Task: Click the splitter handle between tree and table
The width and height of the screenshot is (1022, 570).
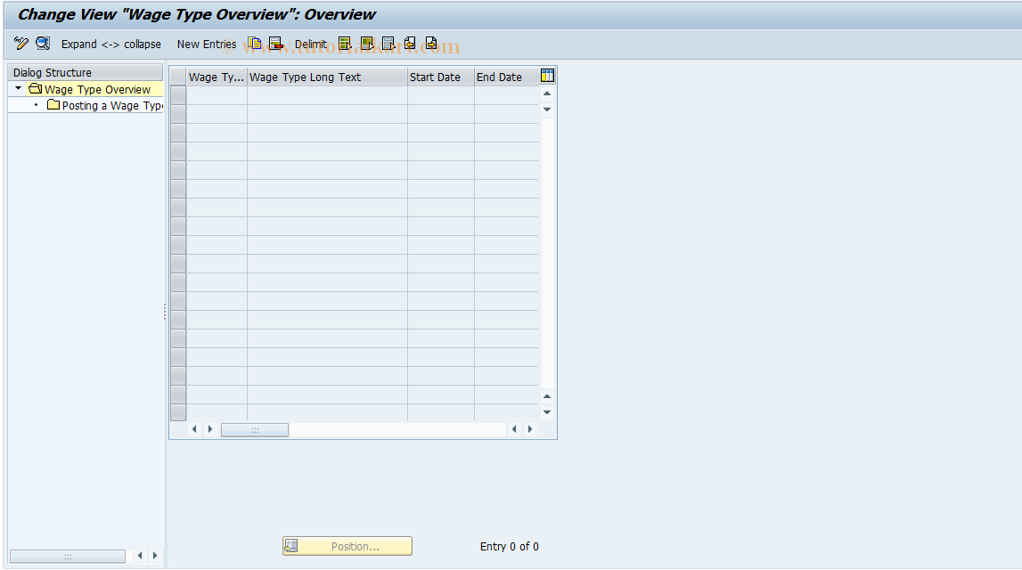Action: (165, 312)
